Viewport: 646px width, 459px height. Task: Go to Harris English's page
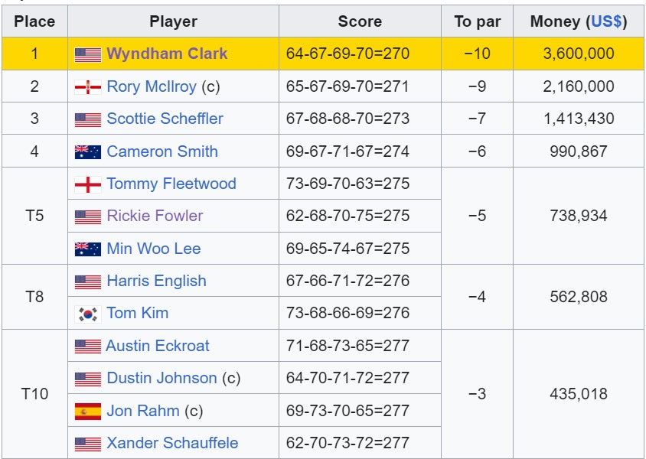[156, 281]
